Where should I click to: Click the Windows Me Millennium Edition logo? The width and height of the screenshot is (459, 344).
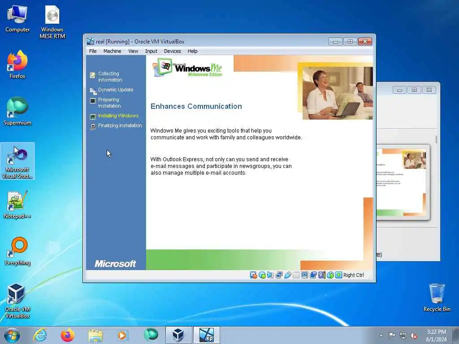point(188,68)
